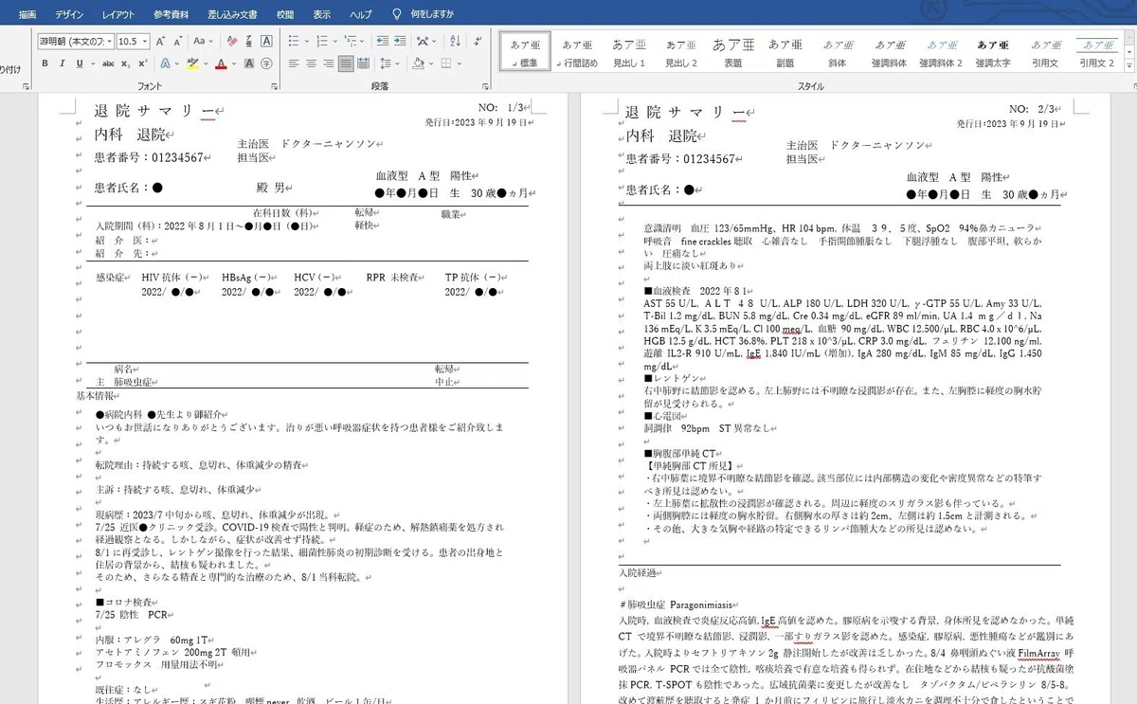The width and height of the screenshot is (1137, 704).
Task: Apply the 見出し 1 style
Action: click(x=629, y=52)
